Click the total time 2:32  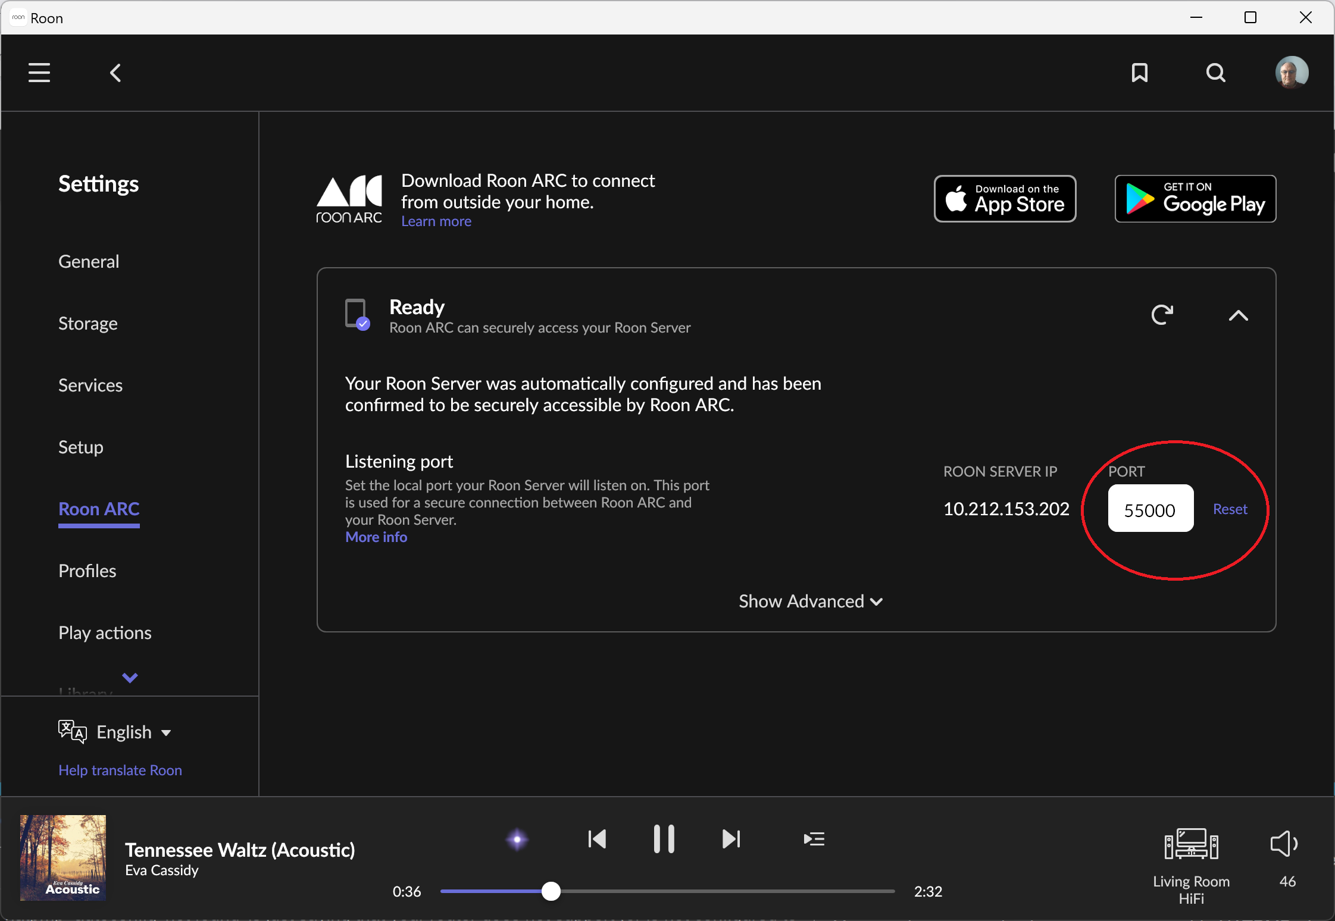(x=928, y=891)
